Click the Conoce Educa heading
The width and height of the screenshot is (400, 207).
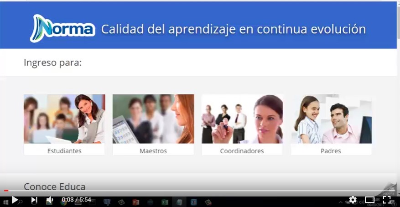54,186
